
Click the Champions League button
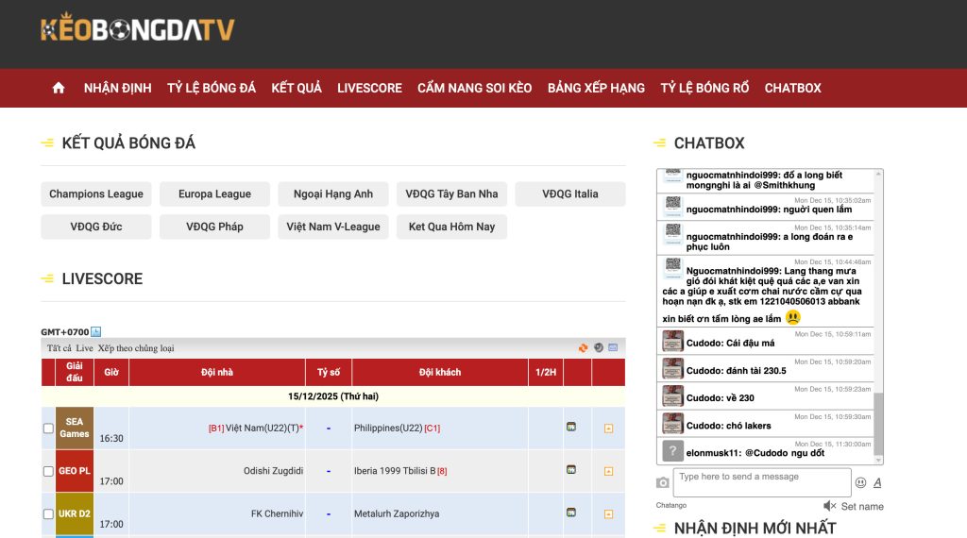click(x=96, y=194)
